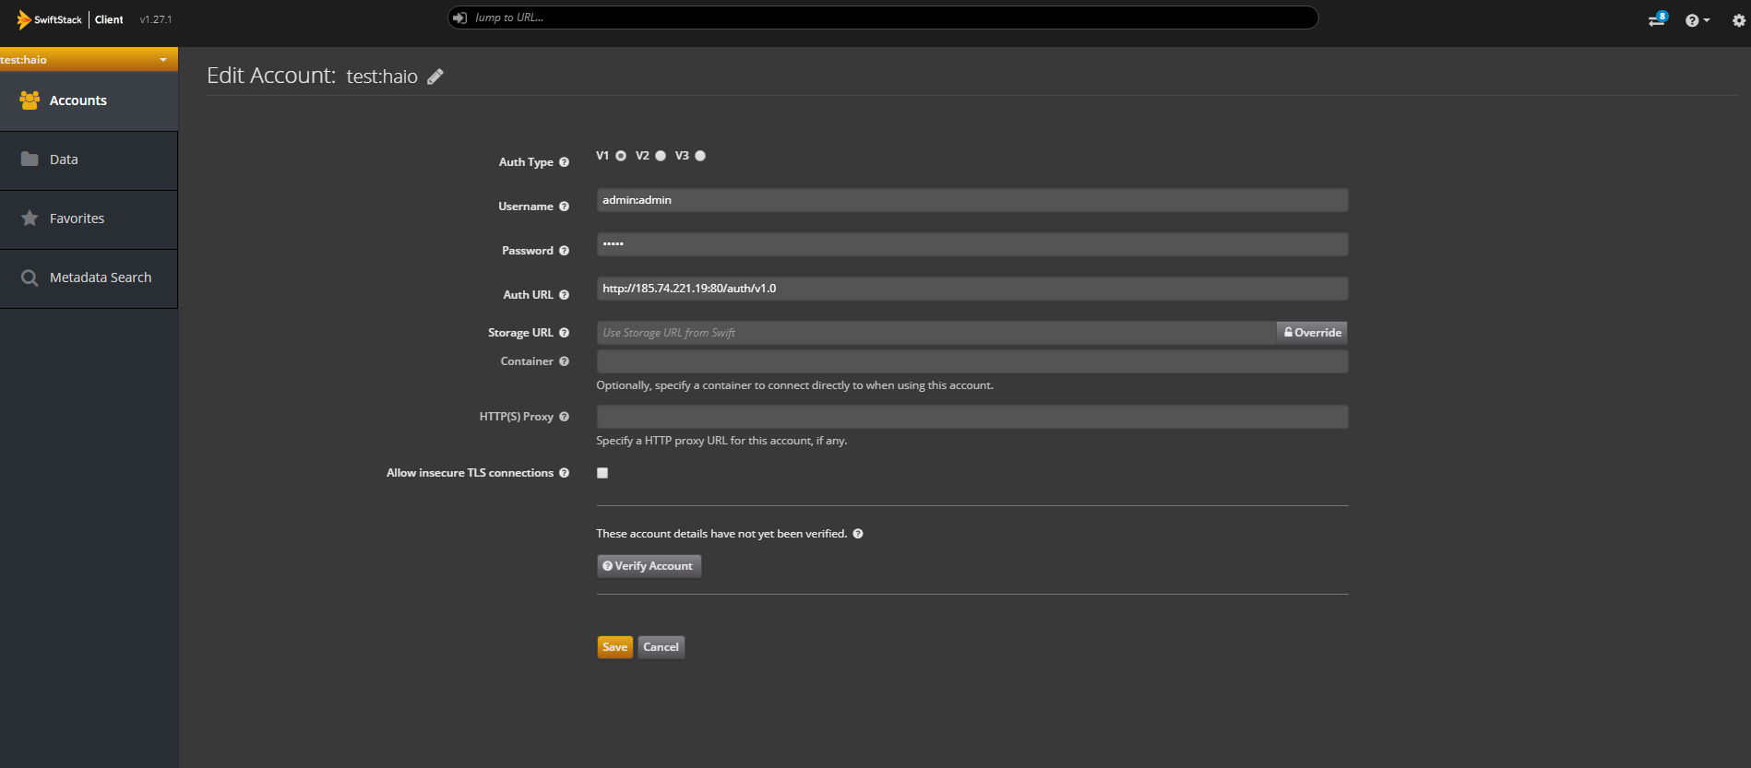The width and height of the screenshot is (1751, 768).
Task: Select V1 auth type
Action: click(621, 156)
